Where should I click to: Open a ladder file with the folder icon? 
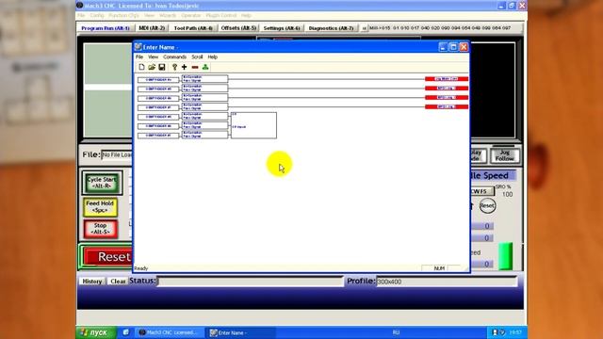152,67
